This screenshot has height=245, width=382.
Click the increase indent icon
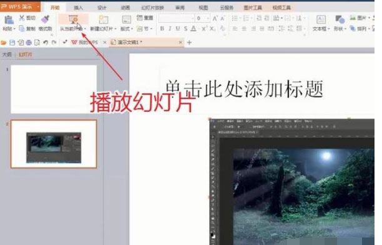[267, 18]
